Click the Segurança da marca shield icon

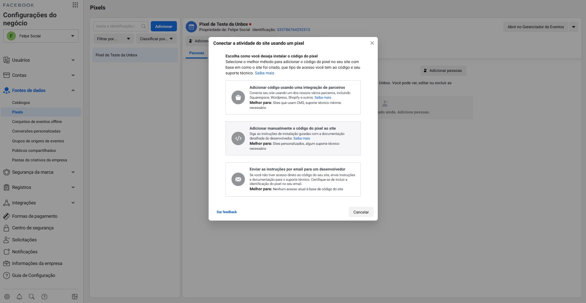(x=6, y=172)
